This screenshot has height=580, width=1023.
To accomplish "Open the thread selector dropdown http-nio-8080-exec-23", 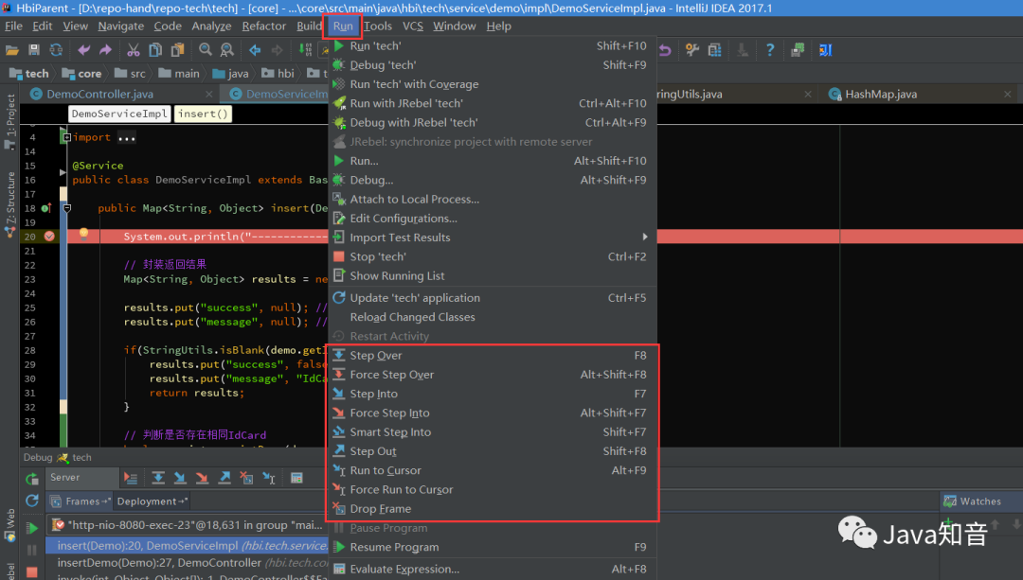I will (188, 525).
